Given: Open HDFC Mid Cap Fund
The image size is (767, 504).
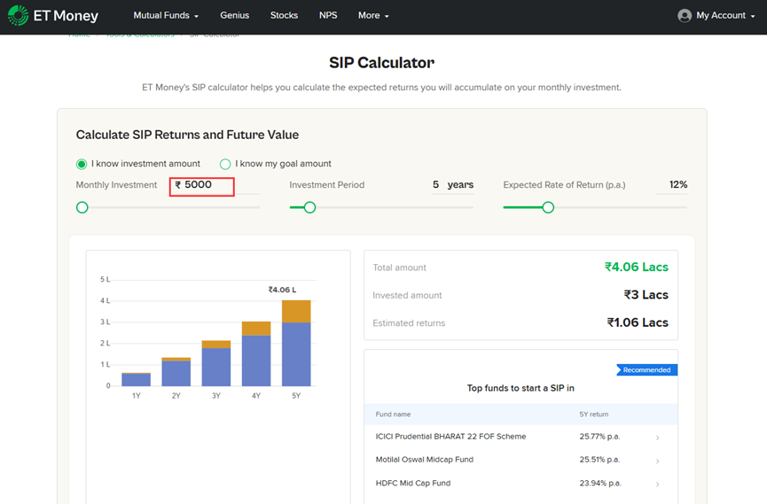Looking at the screenshot, I should point(413,483).
